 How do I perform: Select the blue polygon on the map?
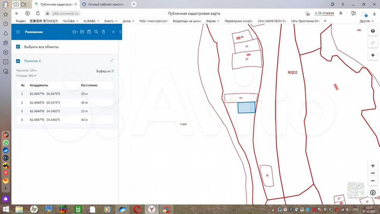(246, 107)
